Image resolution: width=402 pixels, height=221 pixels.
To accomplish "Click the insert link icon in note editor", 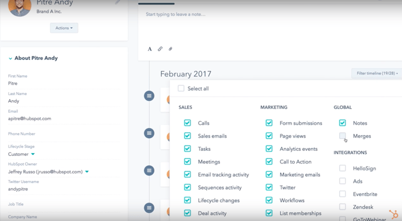I will click(x=160, y=49).
